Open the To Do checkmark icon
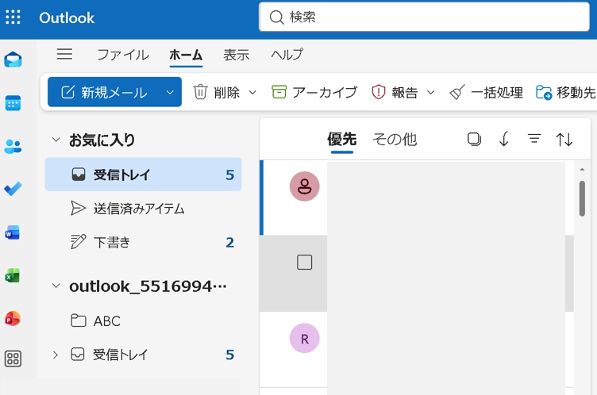 click(x=13, y=189)
